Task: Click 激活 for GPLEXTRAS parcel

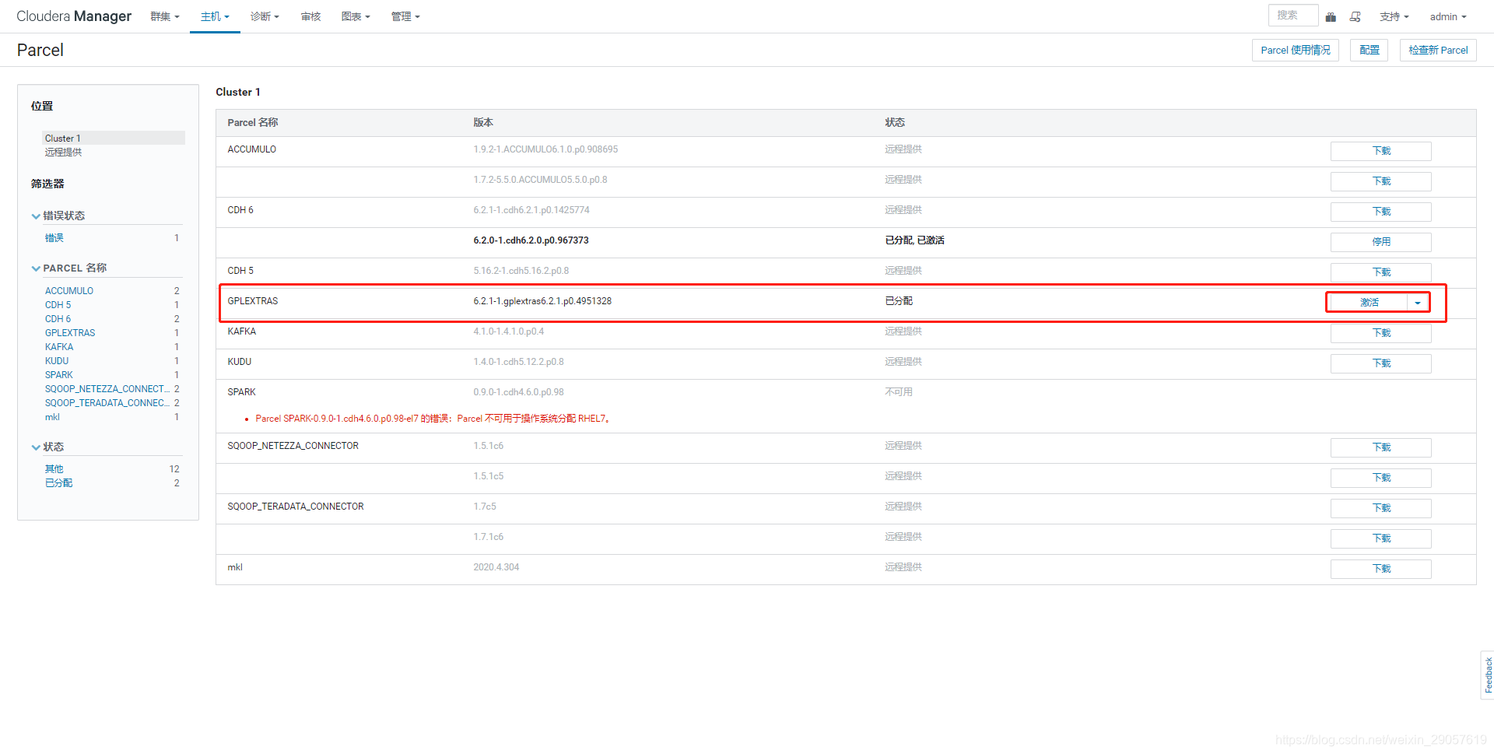Action: tap(1369, 303)
